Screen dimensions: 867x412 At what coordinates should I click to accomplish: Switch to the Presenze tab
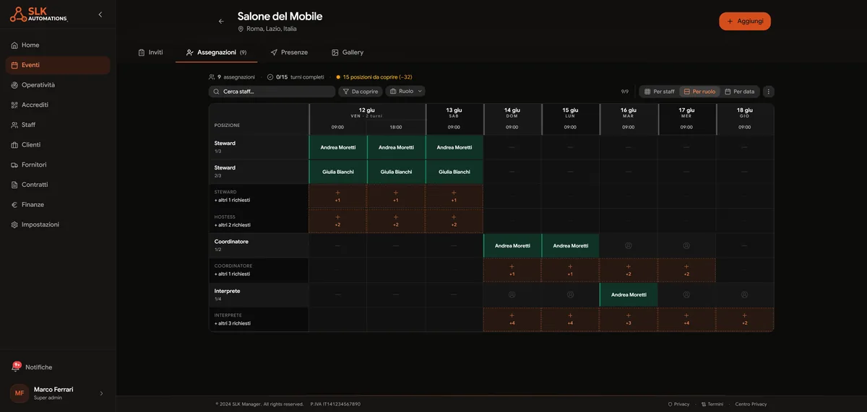tap(289, 53)
